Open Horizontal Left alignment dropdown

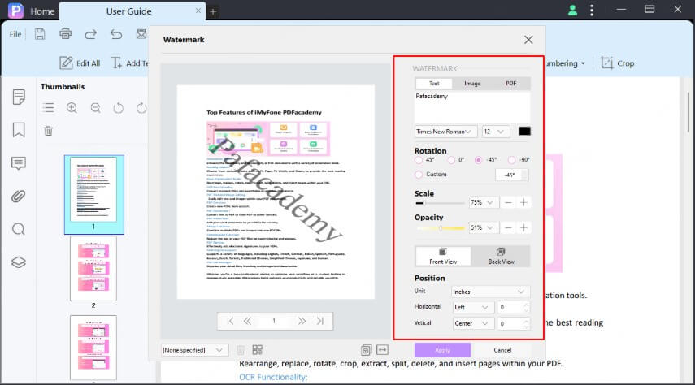(x=473, y=307)
